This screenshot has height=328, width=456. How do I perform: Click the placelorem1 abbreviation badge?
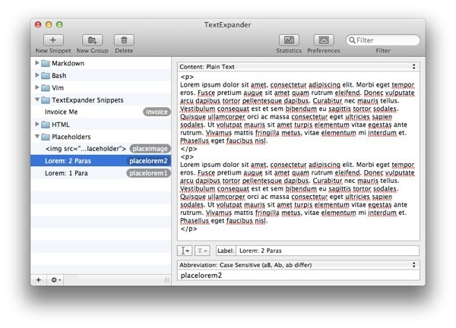pyautogui.click(x=148, y=173)
